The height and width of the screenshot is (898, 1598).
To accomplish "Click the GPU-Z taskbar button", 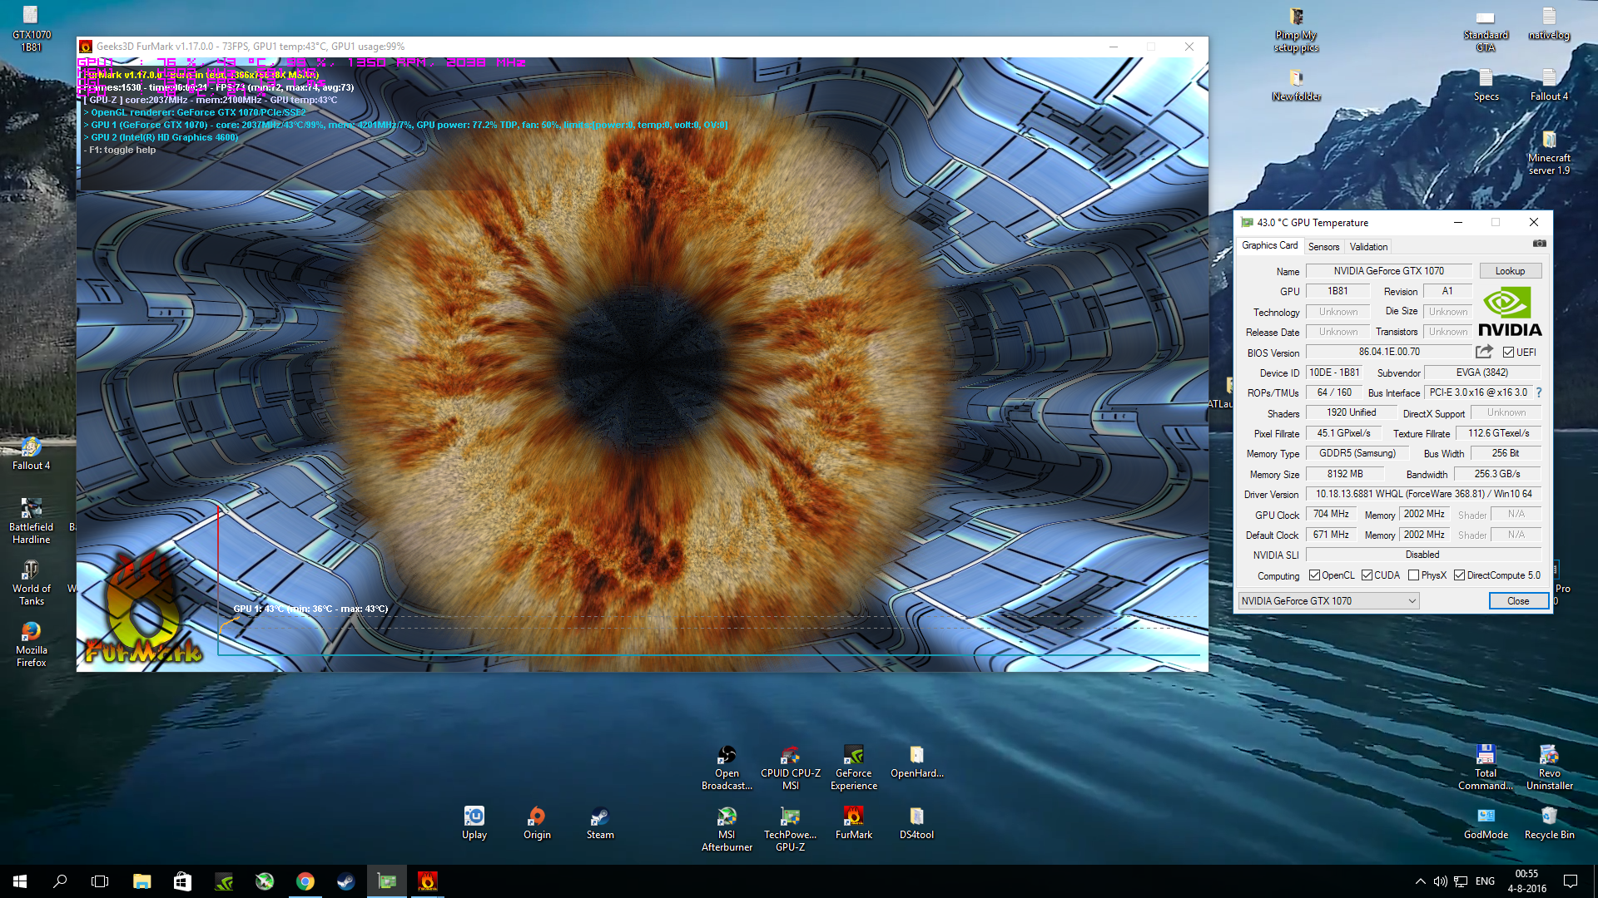I will [387, 881].
